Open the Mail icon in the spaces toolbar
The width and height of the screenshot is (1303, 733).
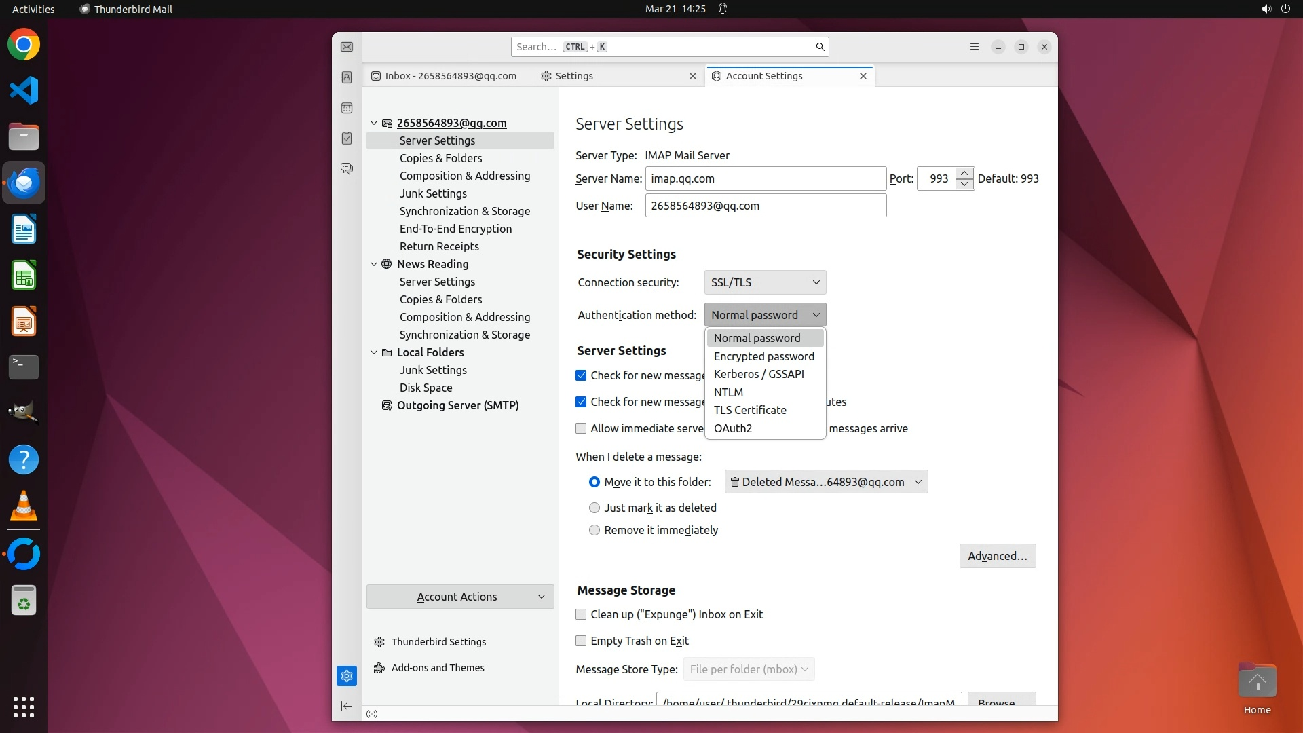(x=347, y=47)
